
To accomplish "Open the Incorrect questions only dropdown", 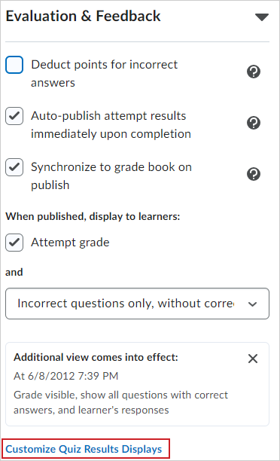I will (137, 304).
